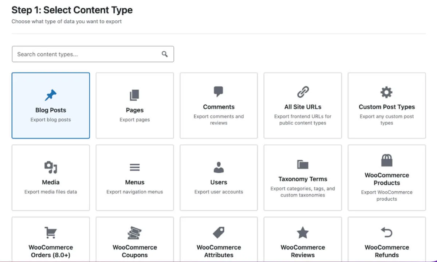The width and height of the screenshot is (437, 262).
Task: Click the Custom Post Types gear icon
Action: (x=386, y=92)
